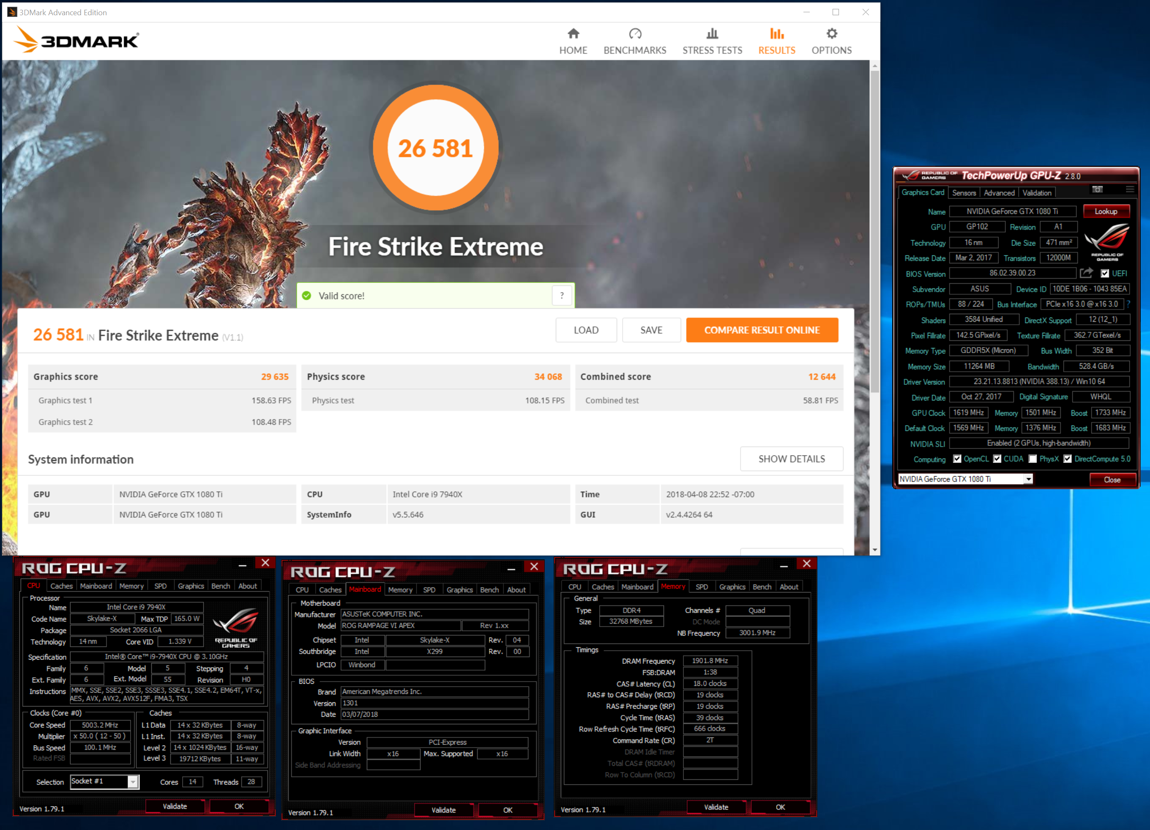Click the BIOS Version field 86.02.39.00.23
Screen dimensions: 1150x830
pos(1013,273)
